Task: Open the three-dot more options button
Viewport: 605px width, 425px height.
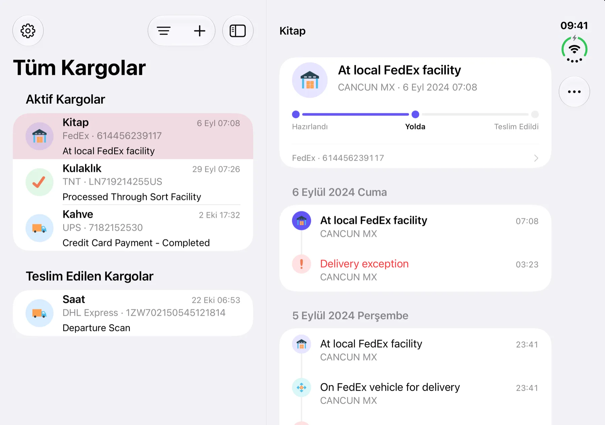Action: pyautogui.click(x=574, y=92)
